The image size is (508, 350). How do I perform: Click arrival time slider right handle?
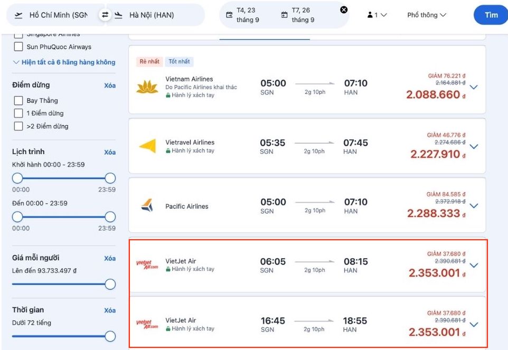110,217
